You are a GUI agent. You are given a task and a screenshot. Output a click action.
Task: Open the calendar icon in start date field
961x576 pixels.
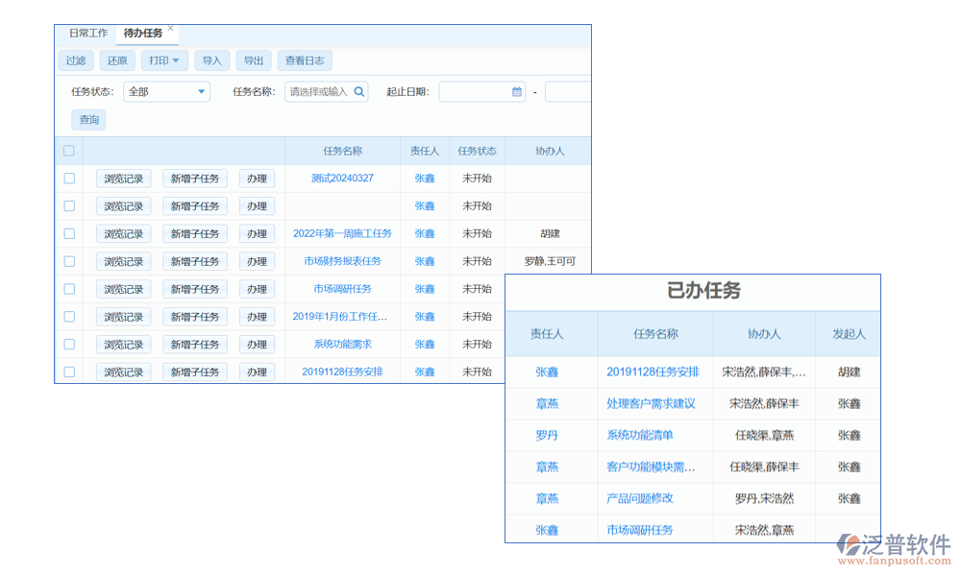516,92
